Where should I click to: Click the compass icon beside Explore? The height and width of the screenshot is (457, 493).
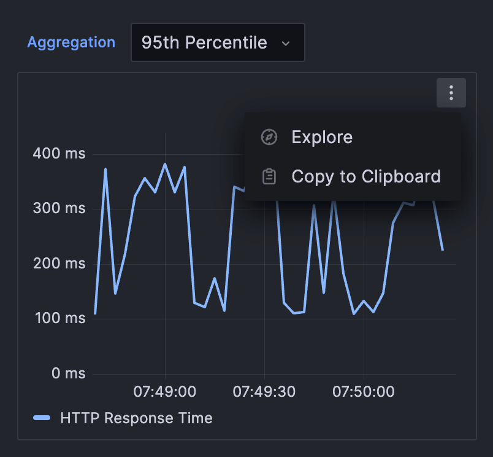click(269, 137)
